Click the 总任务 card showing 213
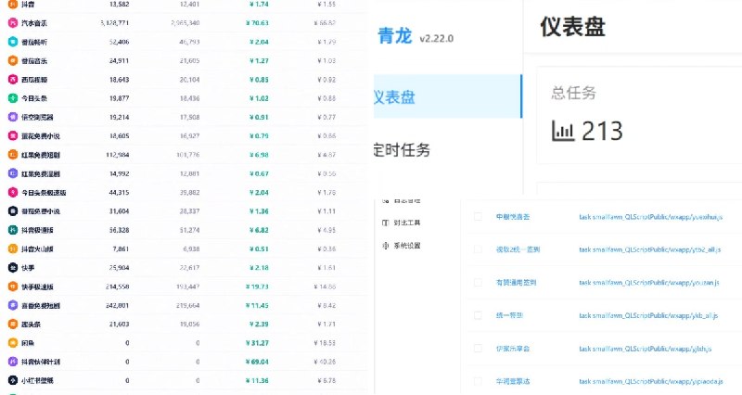The width and height of the screenshot is (742, 395). click(x=639, y=115)
